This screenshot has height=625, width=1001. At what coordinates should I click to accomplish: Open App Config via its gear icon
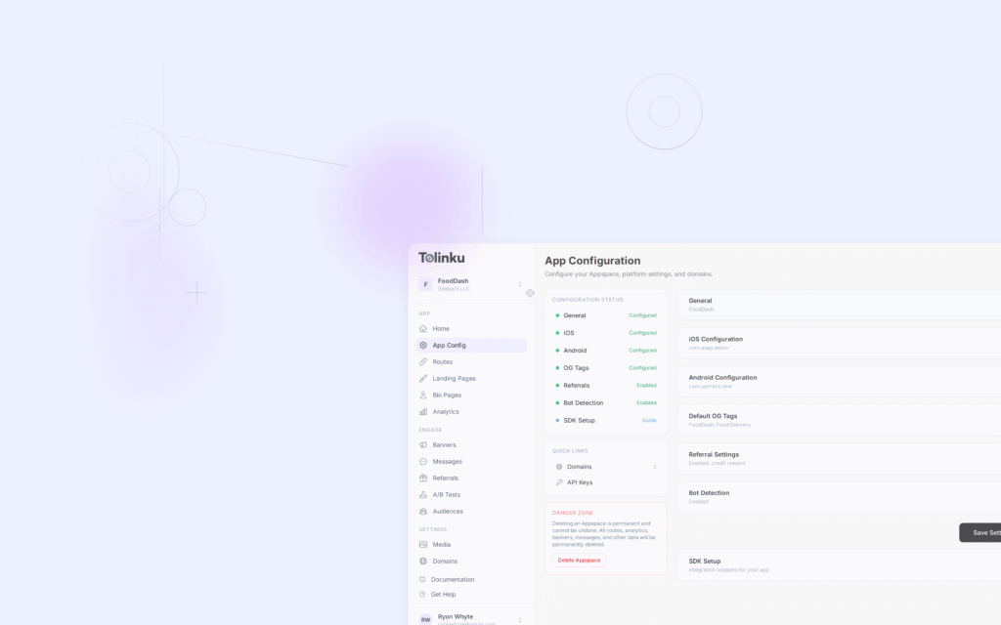[x=422, y=345]
